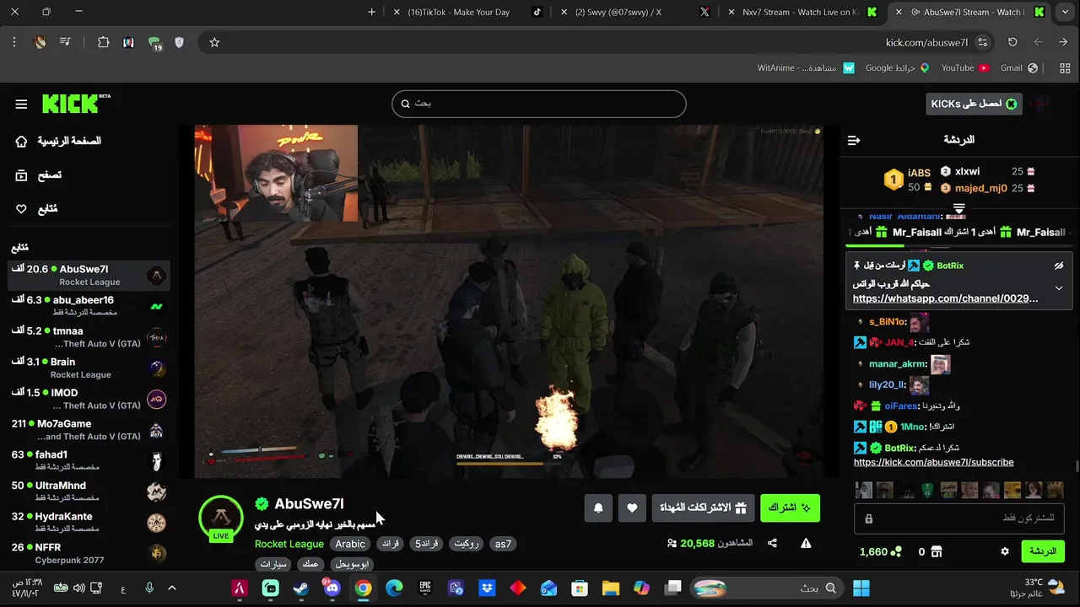
Task: Click the subscribers-only chat input field
Action: coord(959,518)
